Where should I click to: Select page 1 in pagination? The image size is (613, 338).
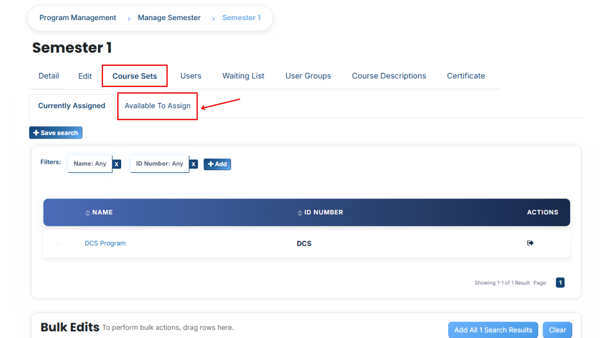(x=560, y=283)
